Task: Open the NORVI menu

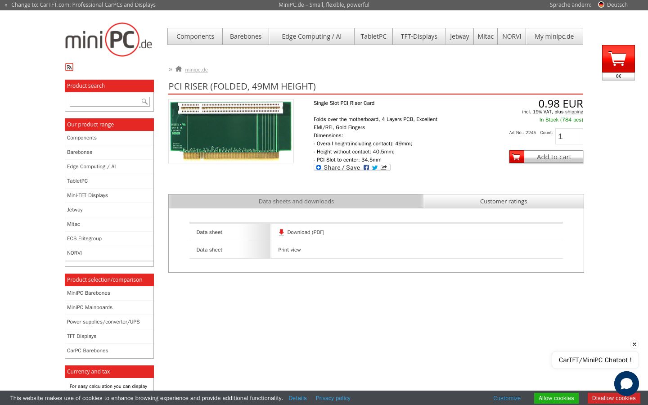Action: (x=512, y=36)
